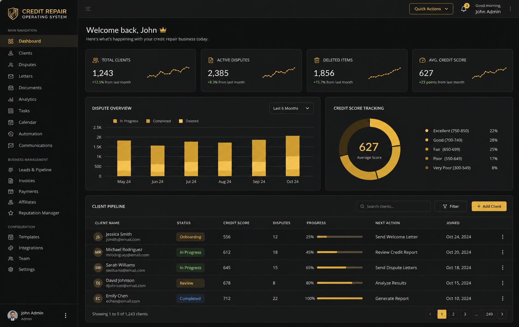The width and height of the screenshot is (519, 327).
Task: Click the Filter button
Action: coord(451,206)
